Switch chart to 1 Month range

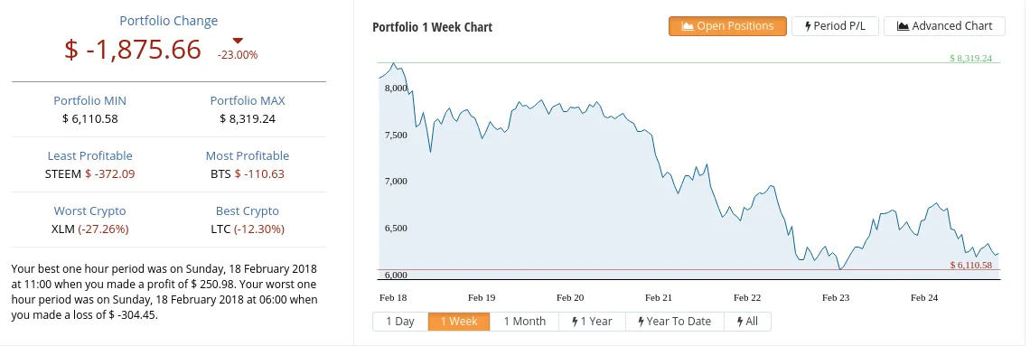(524, 321)
